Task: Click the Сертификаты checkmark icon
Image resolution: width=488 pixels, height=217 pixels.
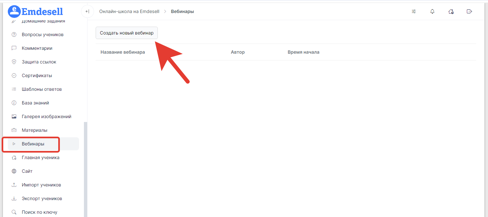Action: 14,75
